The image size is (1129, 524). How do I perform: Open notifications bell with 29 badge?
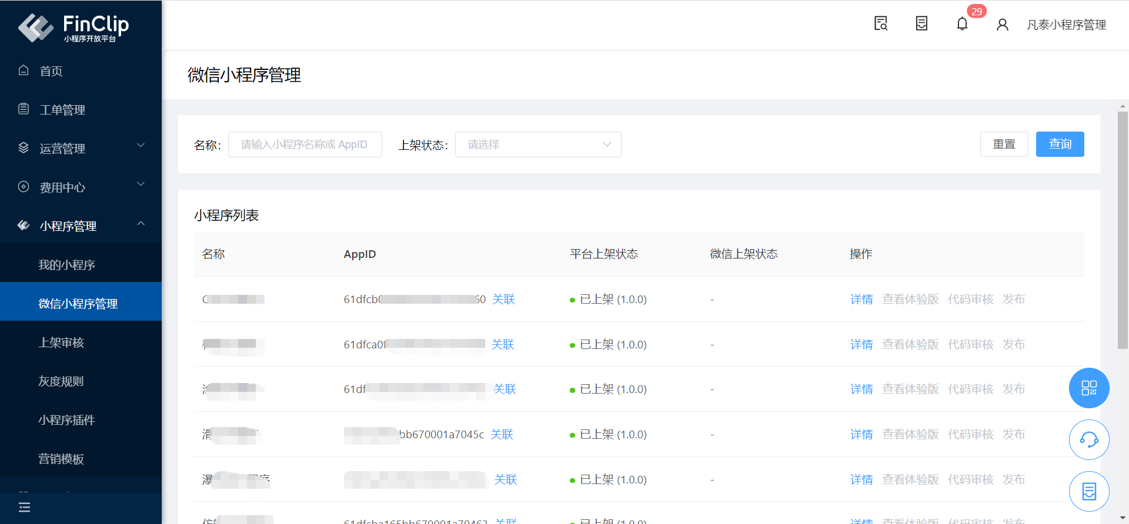pyautogui.click(x=963, y=23)
